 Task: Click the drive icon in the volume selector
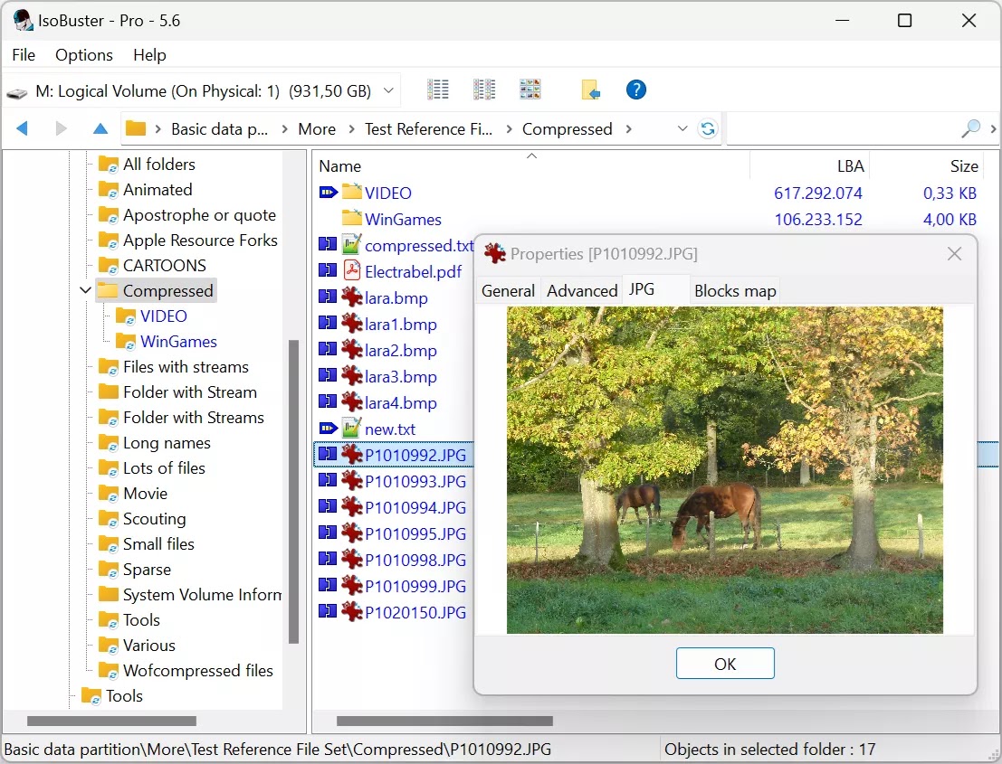click(x=18, y=90)
